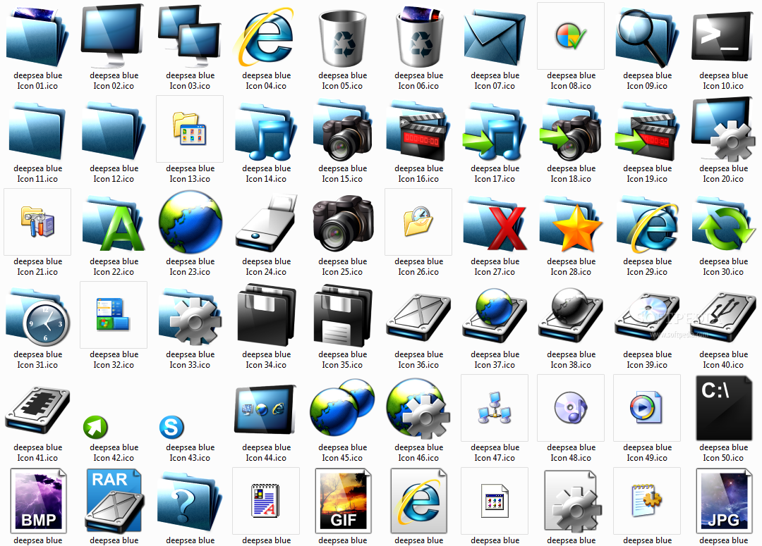The width and height of the screenshot is (762, 546).
Task: Click the gear folder Icon 33.ico
Action: point(190,316)
